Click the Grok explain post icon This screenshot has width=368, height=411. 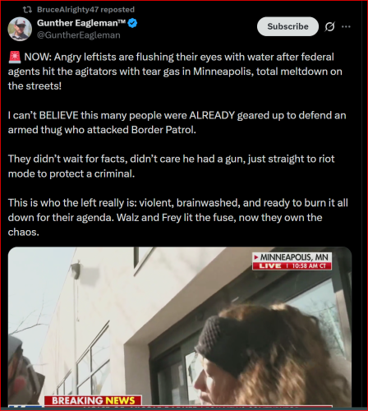pos(329,26)
